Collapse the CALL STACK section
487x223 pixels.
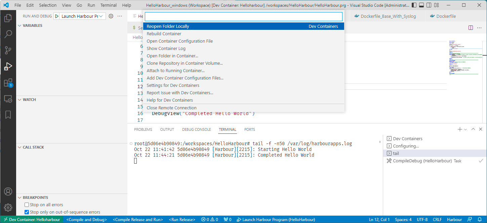point(33,147)
